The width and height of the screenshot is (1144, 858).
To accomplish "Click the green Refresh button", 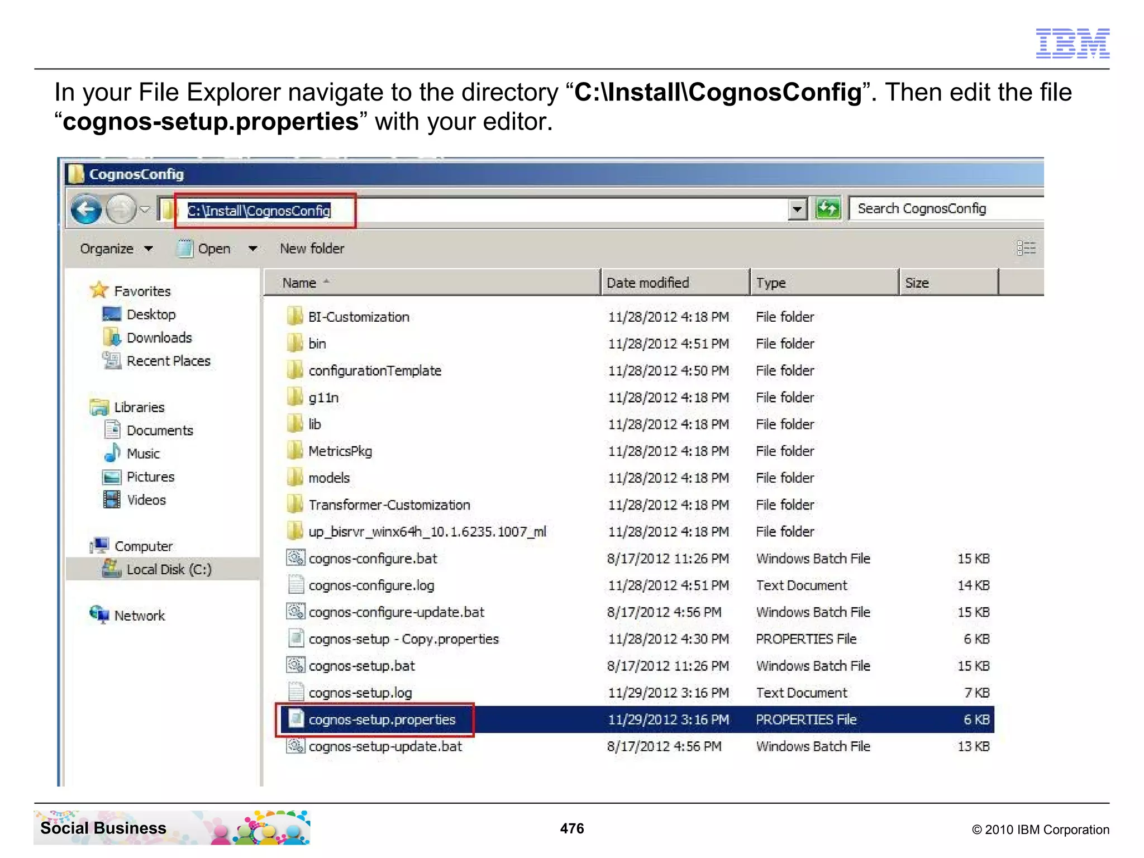I will 828,209.
